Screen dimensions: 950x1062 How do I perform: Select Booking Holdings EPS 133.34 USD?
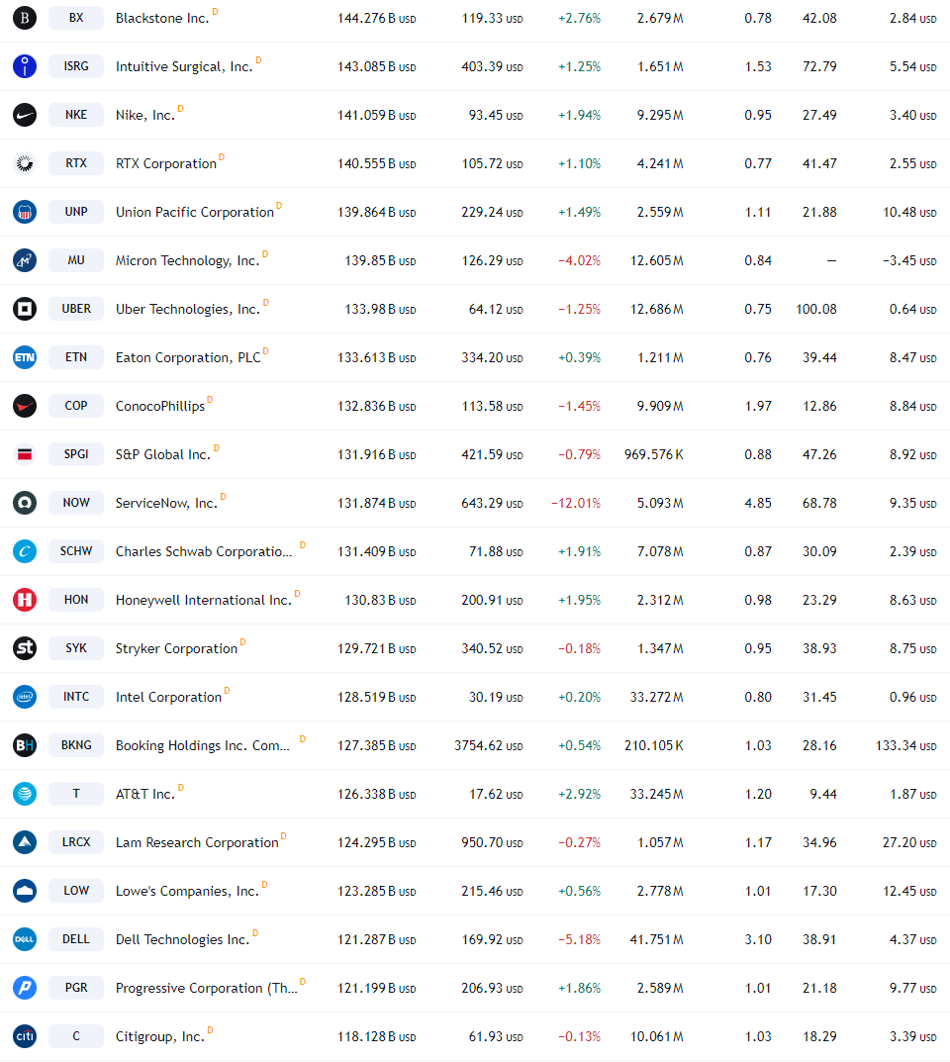[906, 745]
